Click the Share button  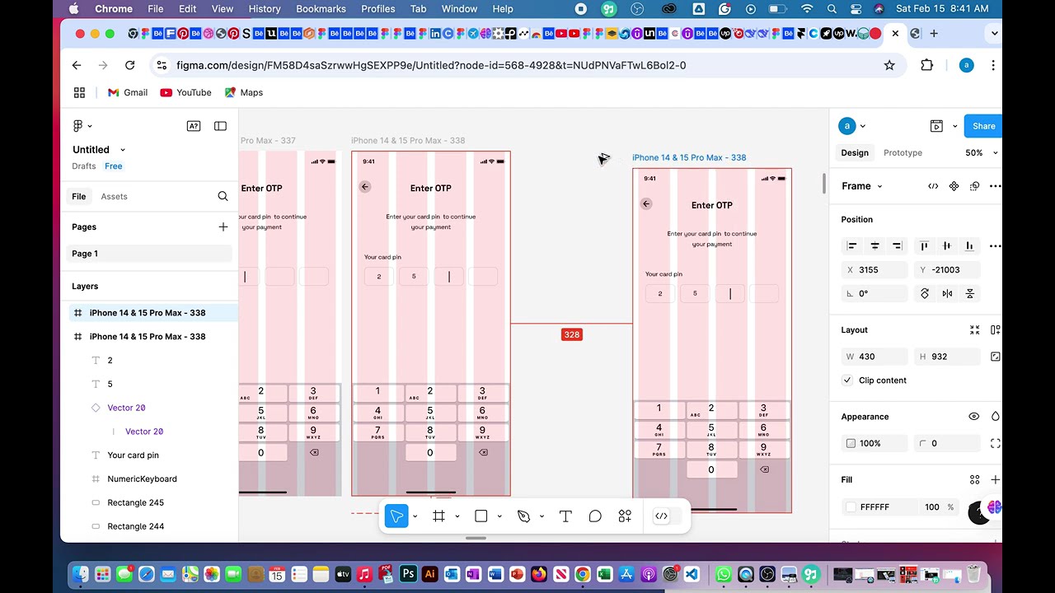click(x=983, y=126)
